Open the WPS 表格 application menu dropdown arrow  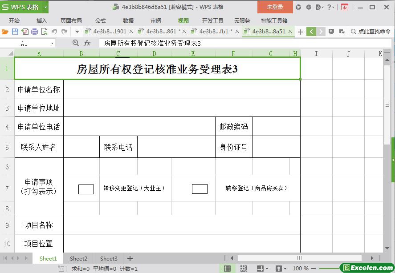point(45,7)
